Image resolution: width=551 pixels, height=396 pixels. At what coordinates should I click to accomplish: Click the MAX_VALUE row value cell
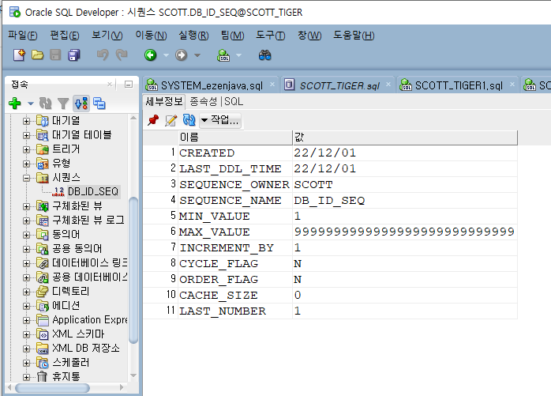click(x=405, y=232)
